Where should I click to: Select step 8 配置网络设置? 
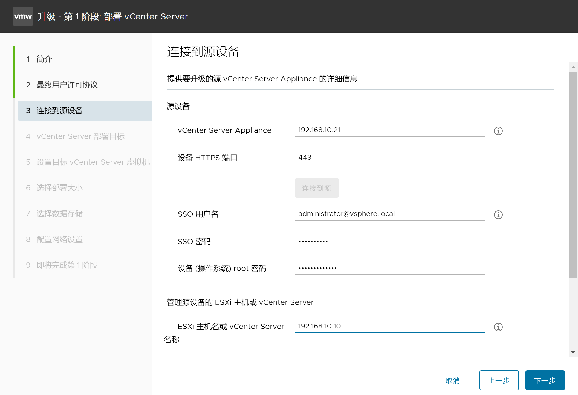pos(85,239)
